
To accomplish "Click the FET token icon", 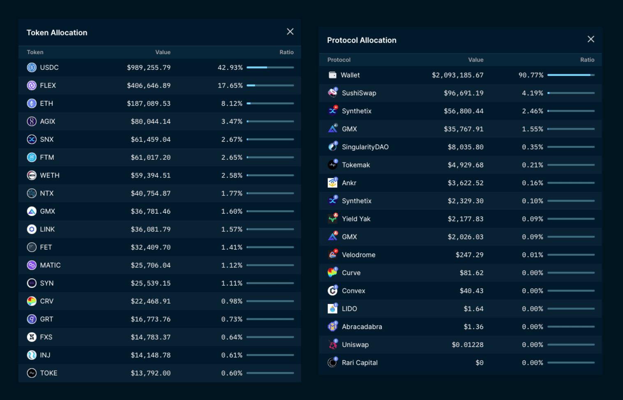I will [x=32, y=247].
